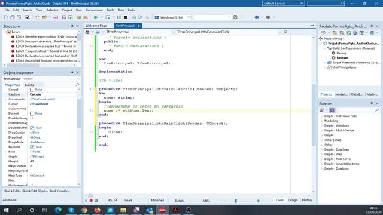The height and width of the screenshot is (215, 383).
Task: Toggle the Enabled property checkbox
Action: [x=32, y=147]
